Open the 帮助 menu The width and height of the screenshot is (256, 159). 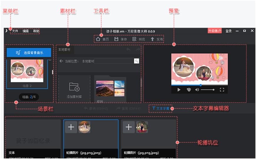[x=36, y=31]
